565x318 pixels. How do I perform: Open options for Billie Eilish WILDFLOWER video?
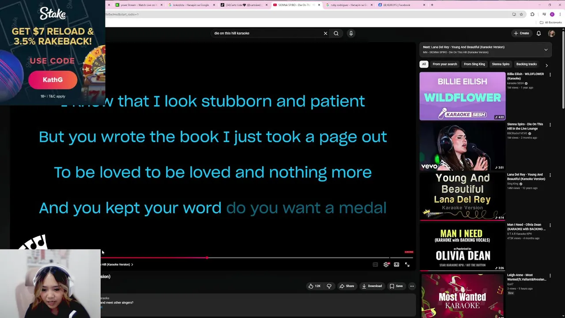550,75
